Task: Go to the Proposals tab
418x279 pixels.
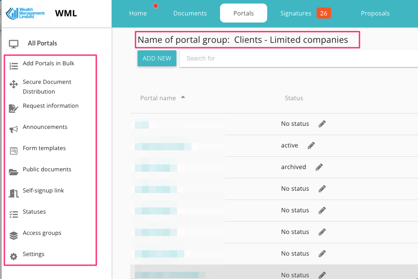Action: pyautogui.click(x=375, y=13)
